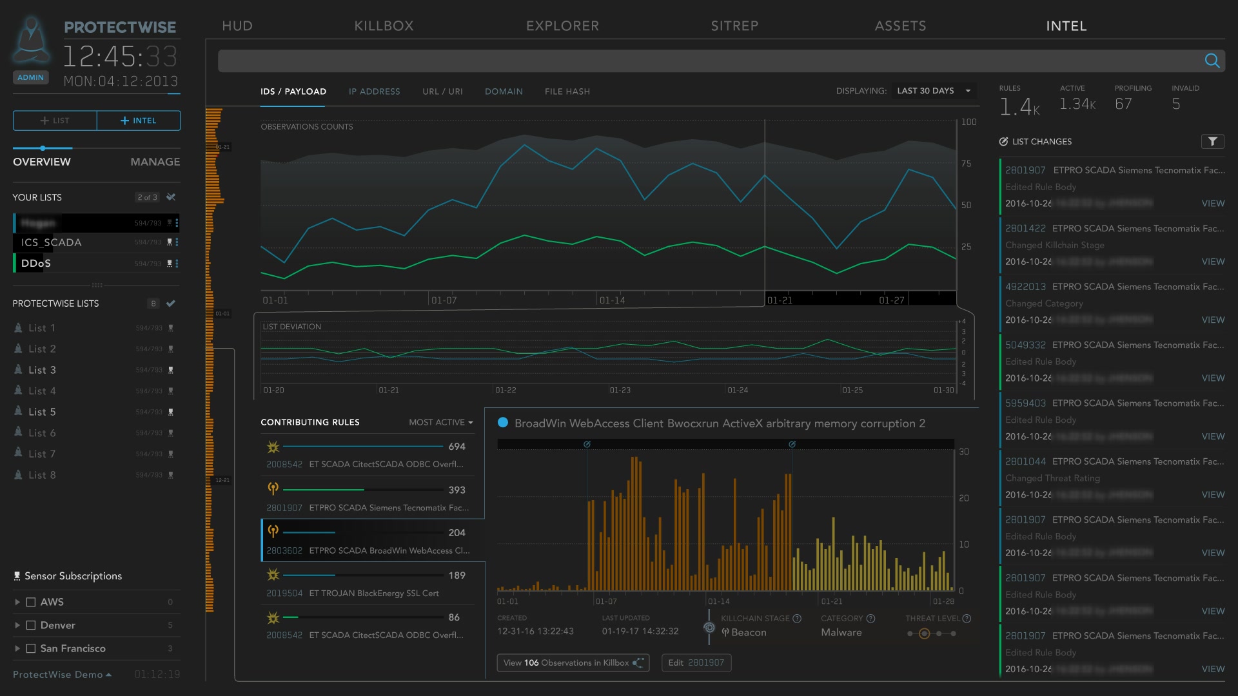Check the AWS sensor checkbox
Image resolution: width=1238 pixels, height=696 pixels.
[30, 602]
